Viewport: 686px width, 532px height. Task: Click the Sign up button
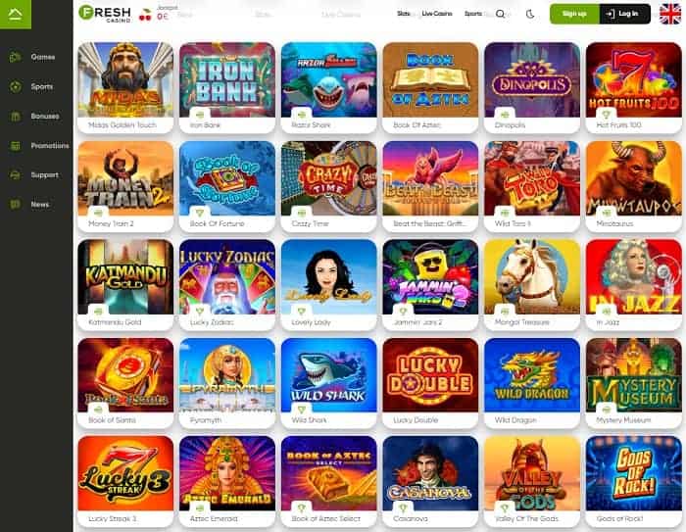click(x=574, y=14)
